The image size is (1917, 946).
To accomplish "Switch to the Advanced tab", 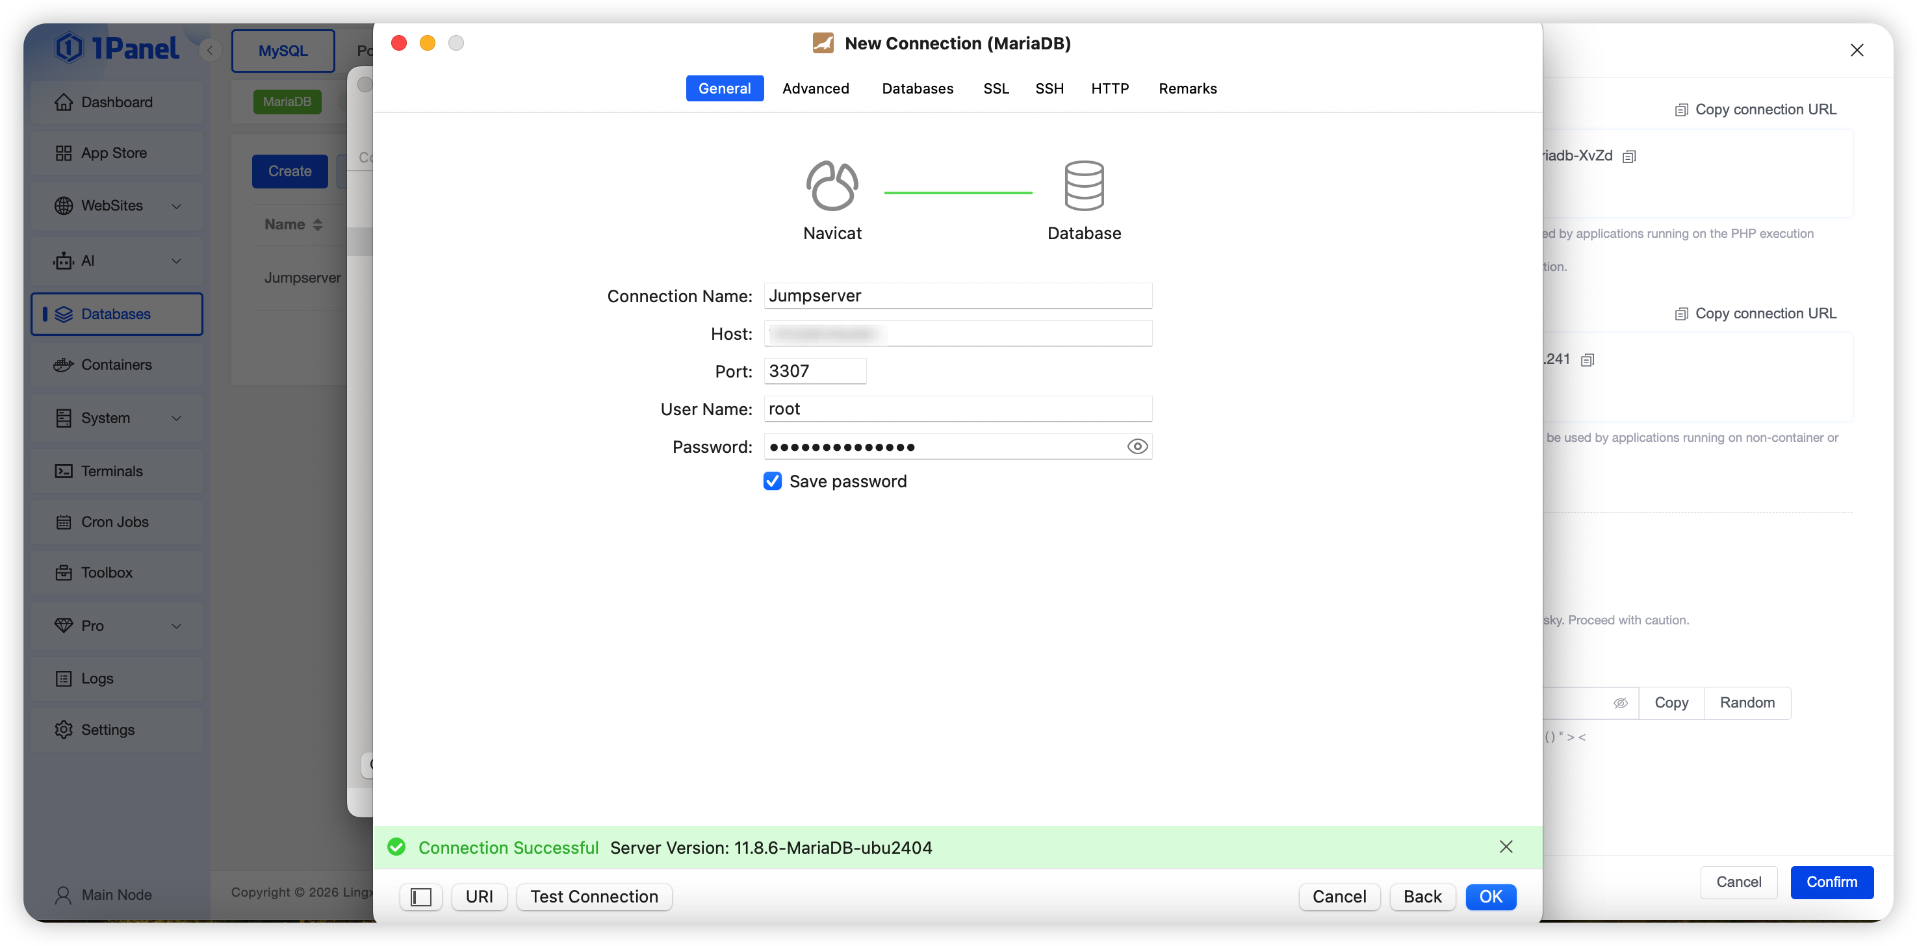I will (816, 88).
